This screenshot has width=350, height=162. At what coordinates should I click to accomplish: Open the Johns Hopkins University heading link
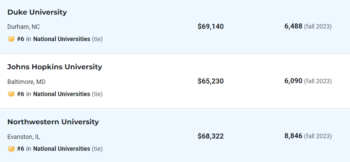click(x=55, y=67)
